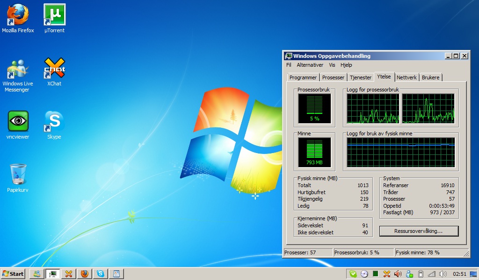Click Task Manager title bar icon

288,56
